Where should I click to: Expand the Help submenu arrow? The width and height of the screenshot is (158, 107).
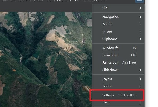(x=140, y=103)
